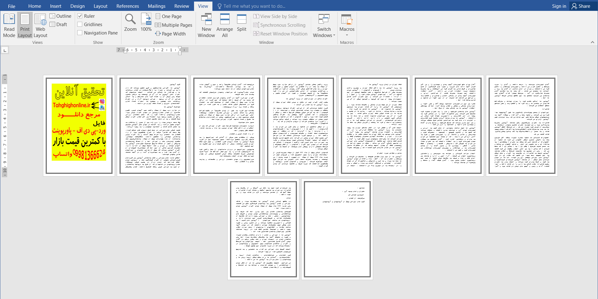
Task: Click the Share person icon
Action: click(x=574, y=6)
